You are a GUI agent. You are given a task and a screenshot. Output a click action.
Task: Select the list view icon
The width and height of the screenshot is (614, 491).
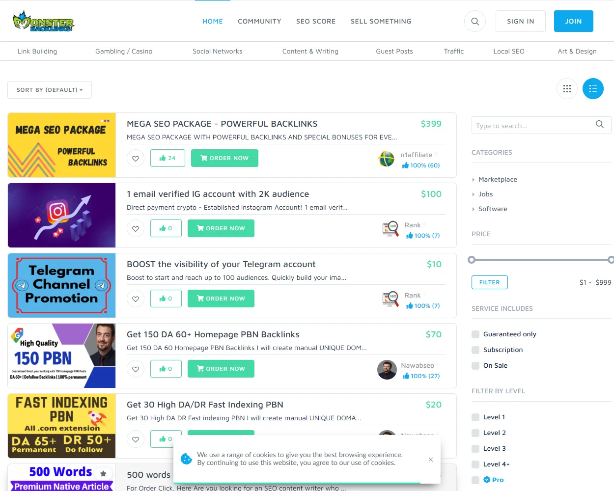pyautogui.click(x=593, y=88)
